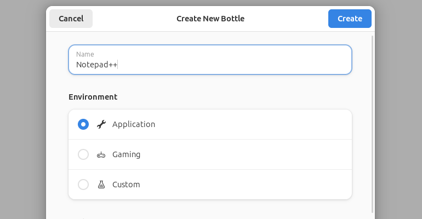Click the flask icon beside Custom
The height and width of the screenshot is (219, 422).
coord(101,185)
